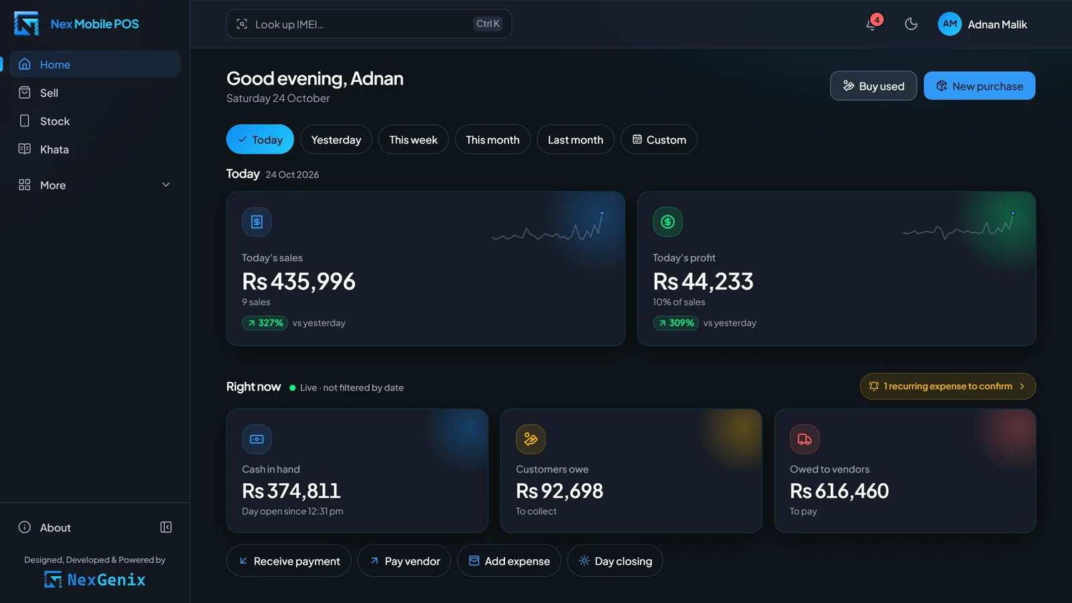The height and width of the screenshot is (603, 1072).
Task: Go to Home in sidebar
Action: [95, 64]
